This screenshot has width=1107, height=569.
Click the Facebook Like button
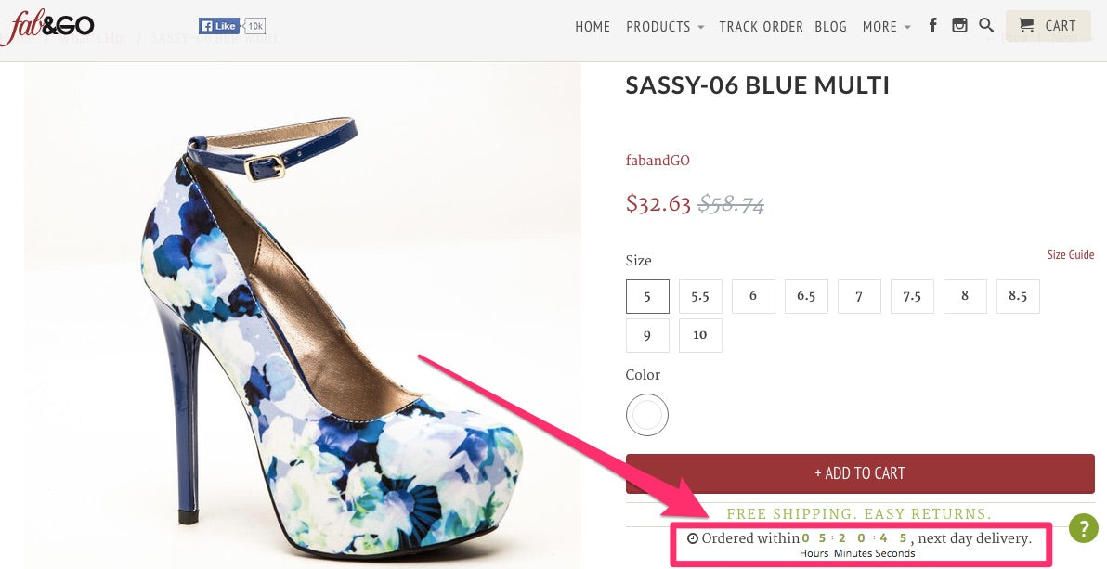(219, 26)
